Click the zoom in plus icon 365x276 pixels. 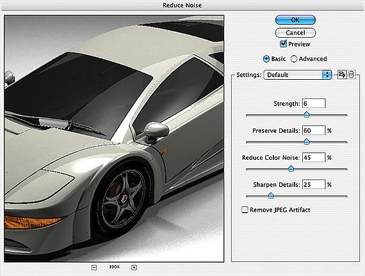(134, 268)
